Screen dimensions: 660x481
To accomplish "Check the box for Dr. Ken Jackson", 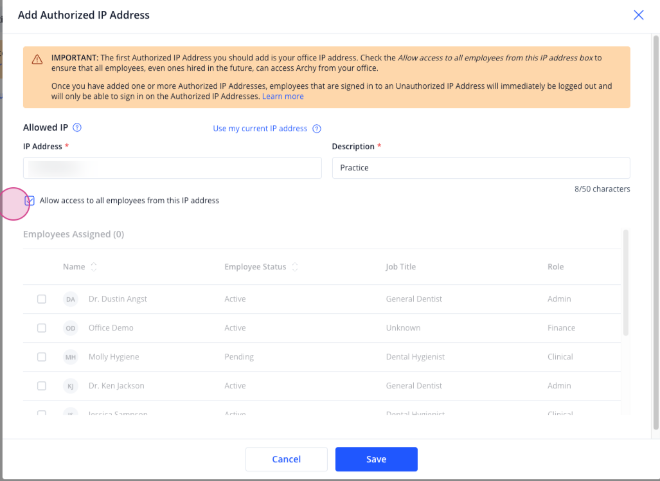I will coord(42,386).
